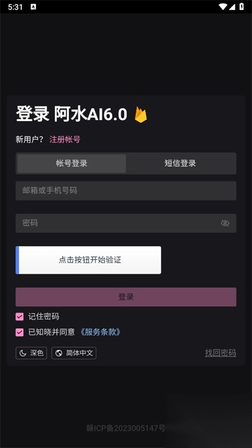Focus the 邮箱或手机号码 input field
The image size is (252, 448).
[125, 190]
